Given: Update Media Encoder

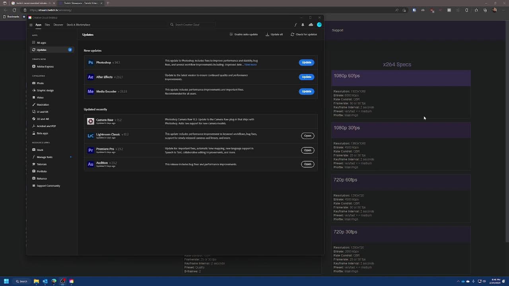Looking at the screenshot, I should pyautogui.click(x=306, y=91).
